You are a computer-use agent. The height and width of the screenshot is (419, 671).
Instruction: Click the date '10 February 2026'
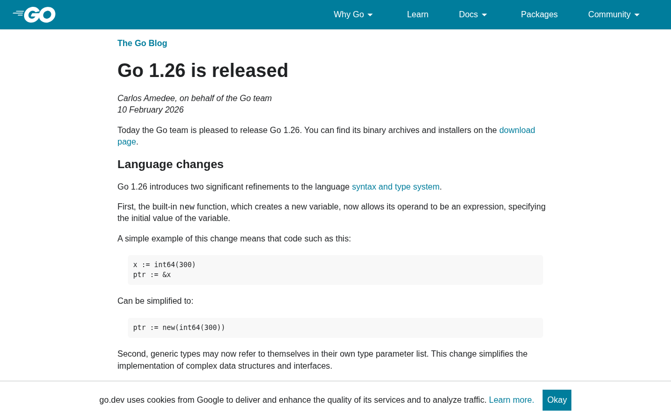pyautogui.click(x=150, y=110)
